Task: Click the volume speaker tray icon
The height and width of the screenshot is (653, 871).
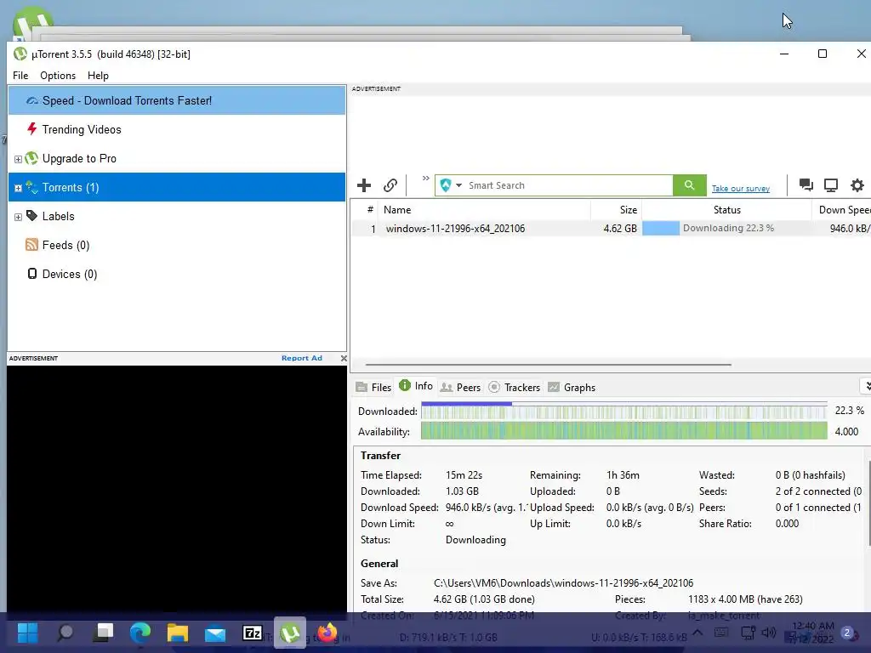Action: [x=769, y=633]
